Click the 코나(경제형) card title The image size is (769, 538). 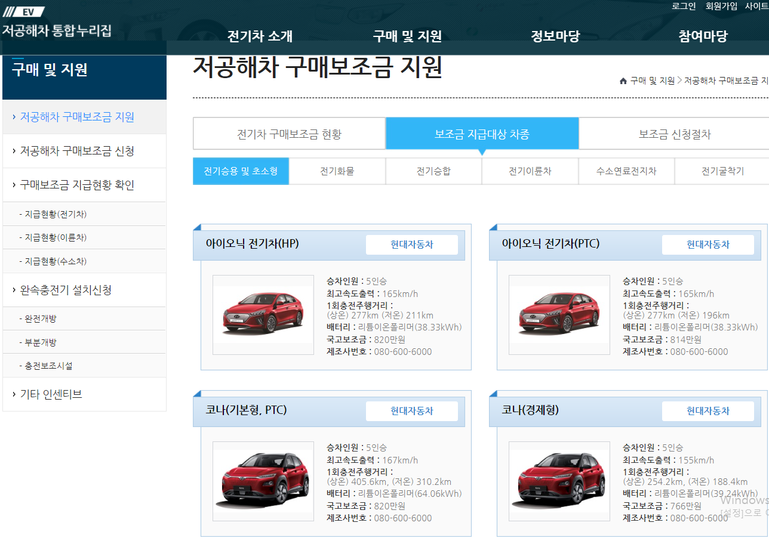click(x=530, y=410)
